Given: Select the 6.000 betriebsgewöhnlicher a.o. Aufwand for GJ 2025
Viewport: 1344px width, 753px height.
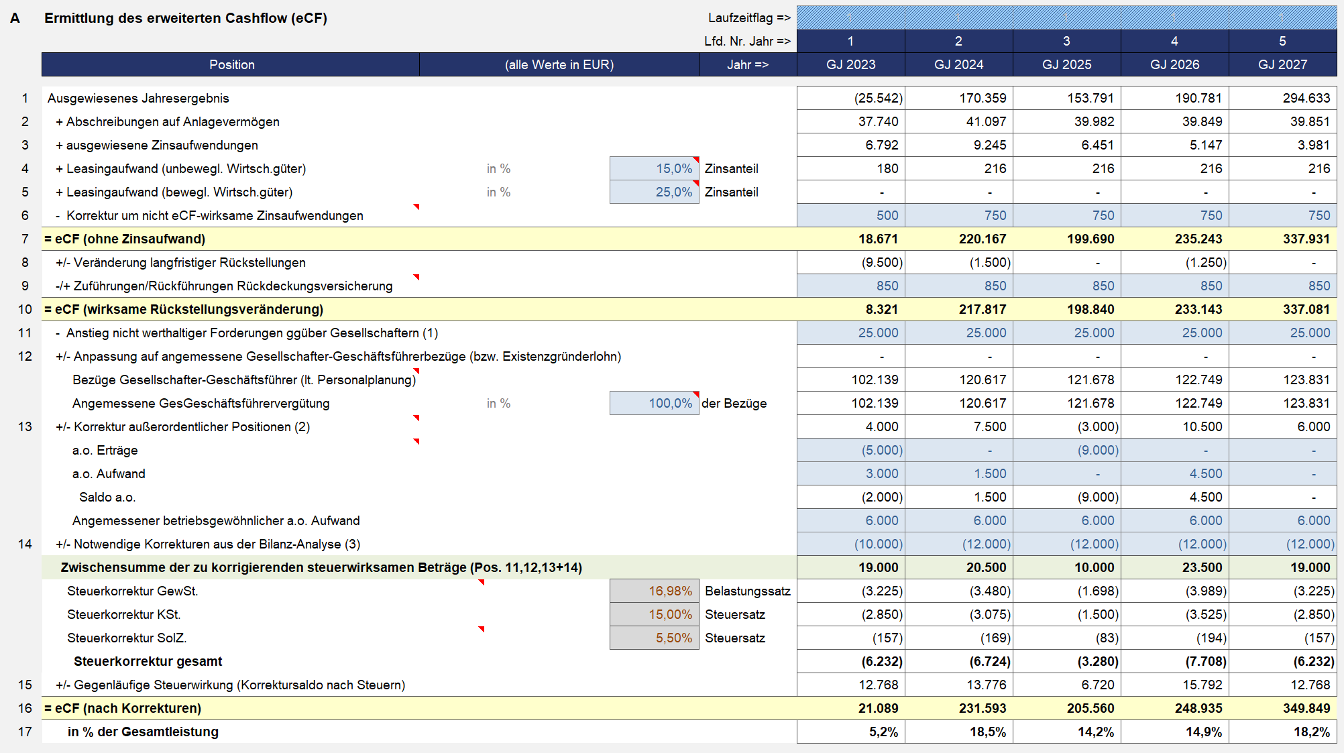Looking at the screenshot, I should click(1066, 520).
